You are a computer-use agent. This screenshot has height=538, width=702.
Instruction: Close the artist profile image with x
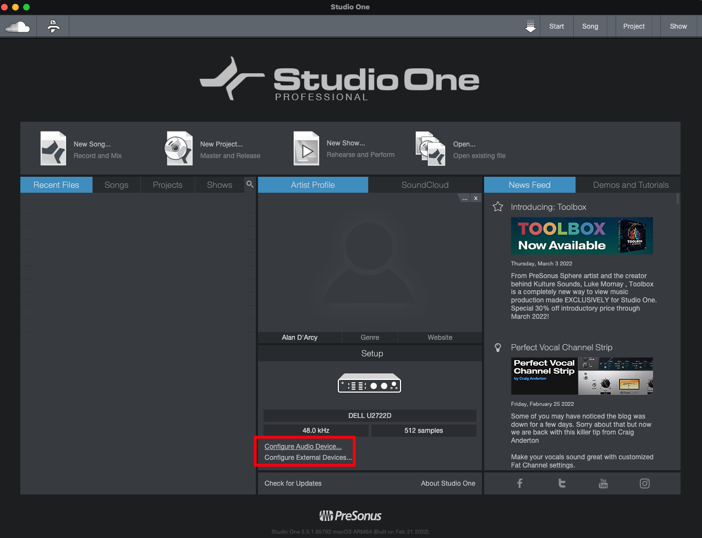click(476, 198)
